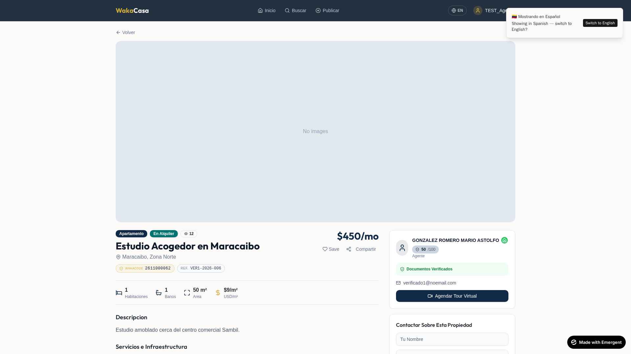Screen dimensions: 631x354
Task: Click the bathtub icon for Banos
Action: (159, 293)
